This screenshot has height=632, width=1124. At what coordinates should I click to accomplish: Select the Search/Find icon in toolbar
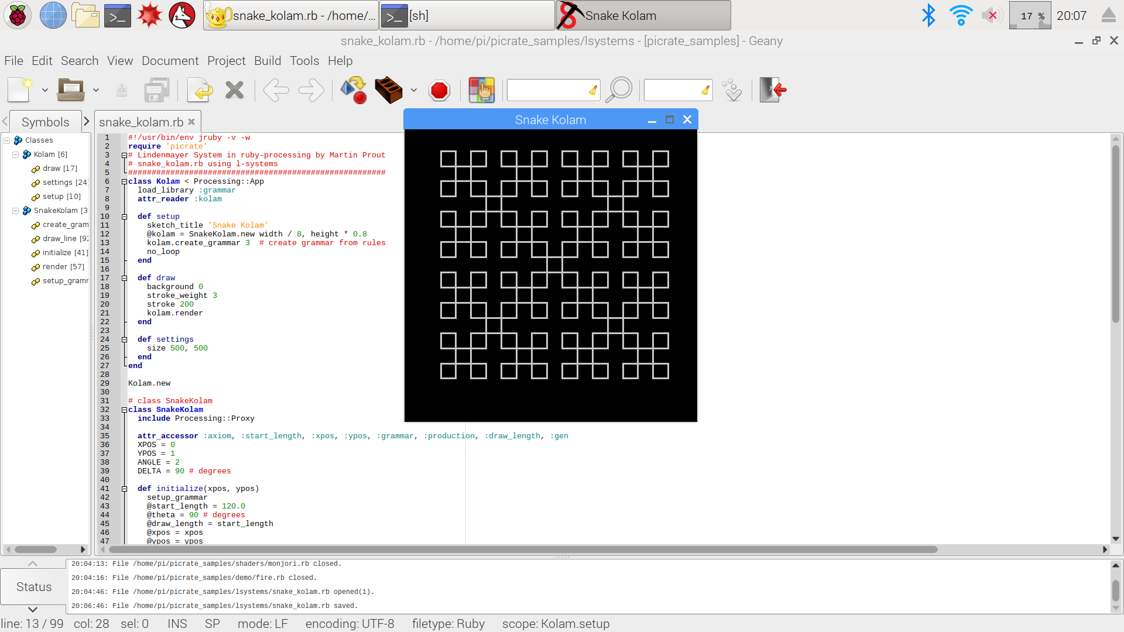[x=622, y=90]
